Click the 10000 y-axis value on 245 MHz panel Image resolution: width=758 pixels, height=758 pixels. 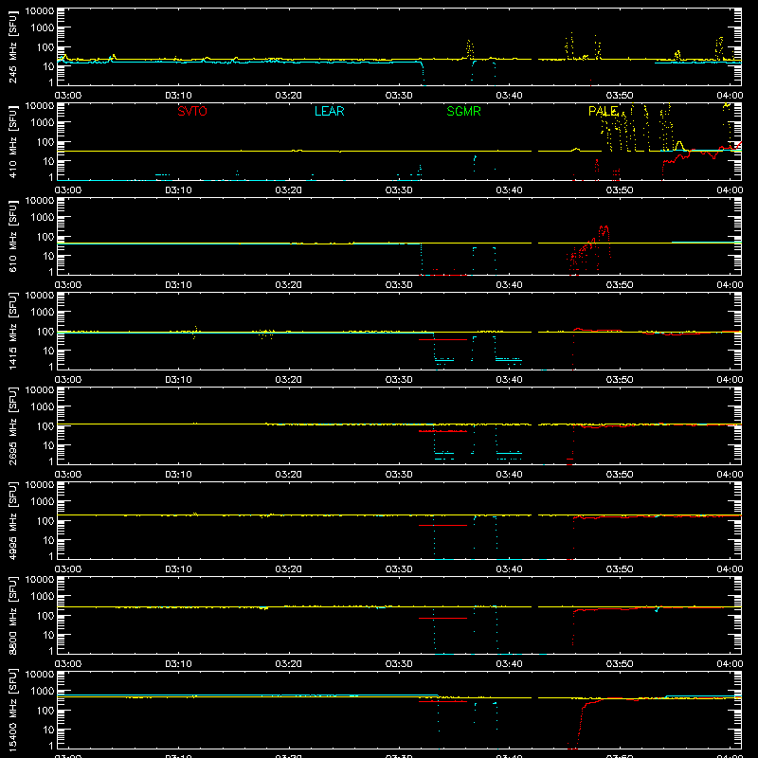40,11
